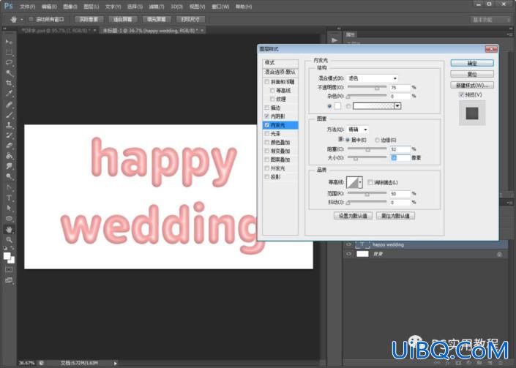
Task: Open the 滤镜(T) filter menu
Action: (157, 7)
